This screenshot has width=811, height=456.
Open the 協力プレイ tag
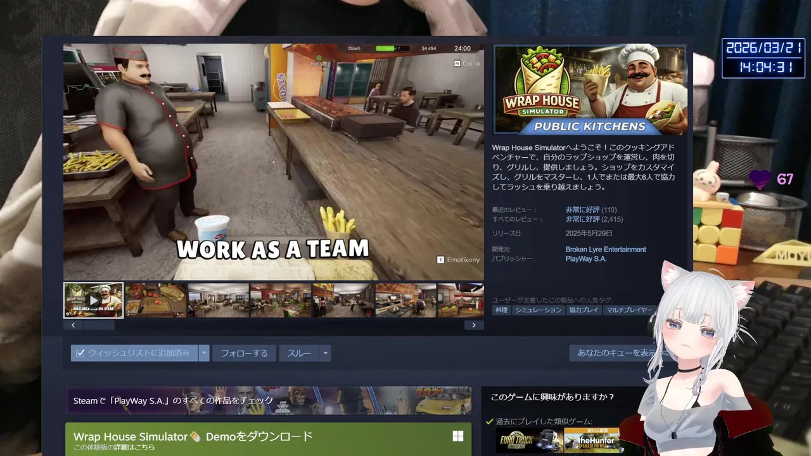pyautogui.click(x=584, y=310)
